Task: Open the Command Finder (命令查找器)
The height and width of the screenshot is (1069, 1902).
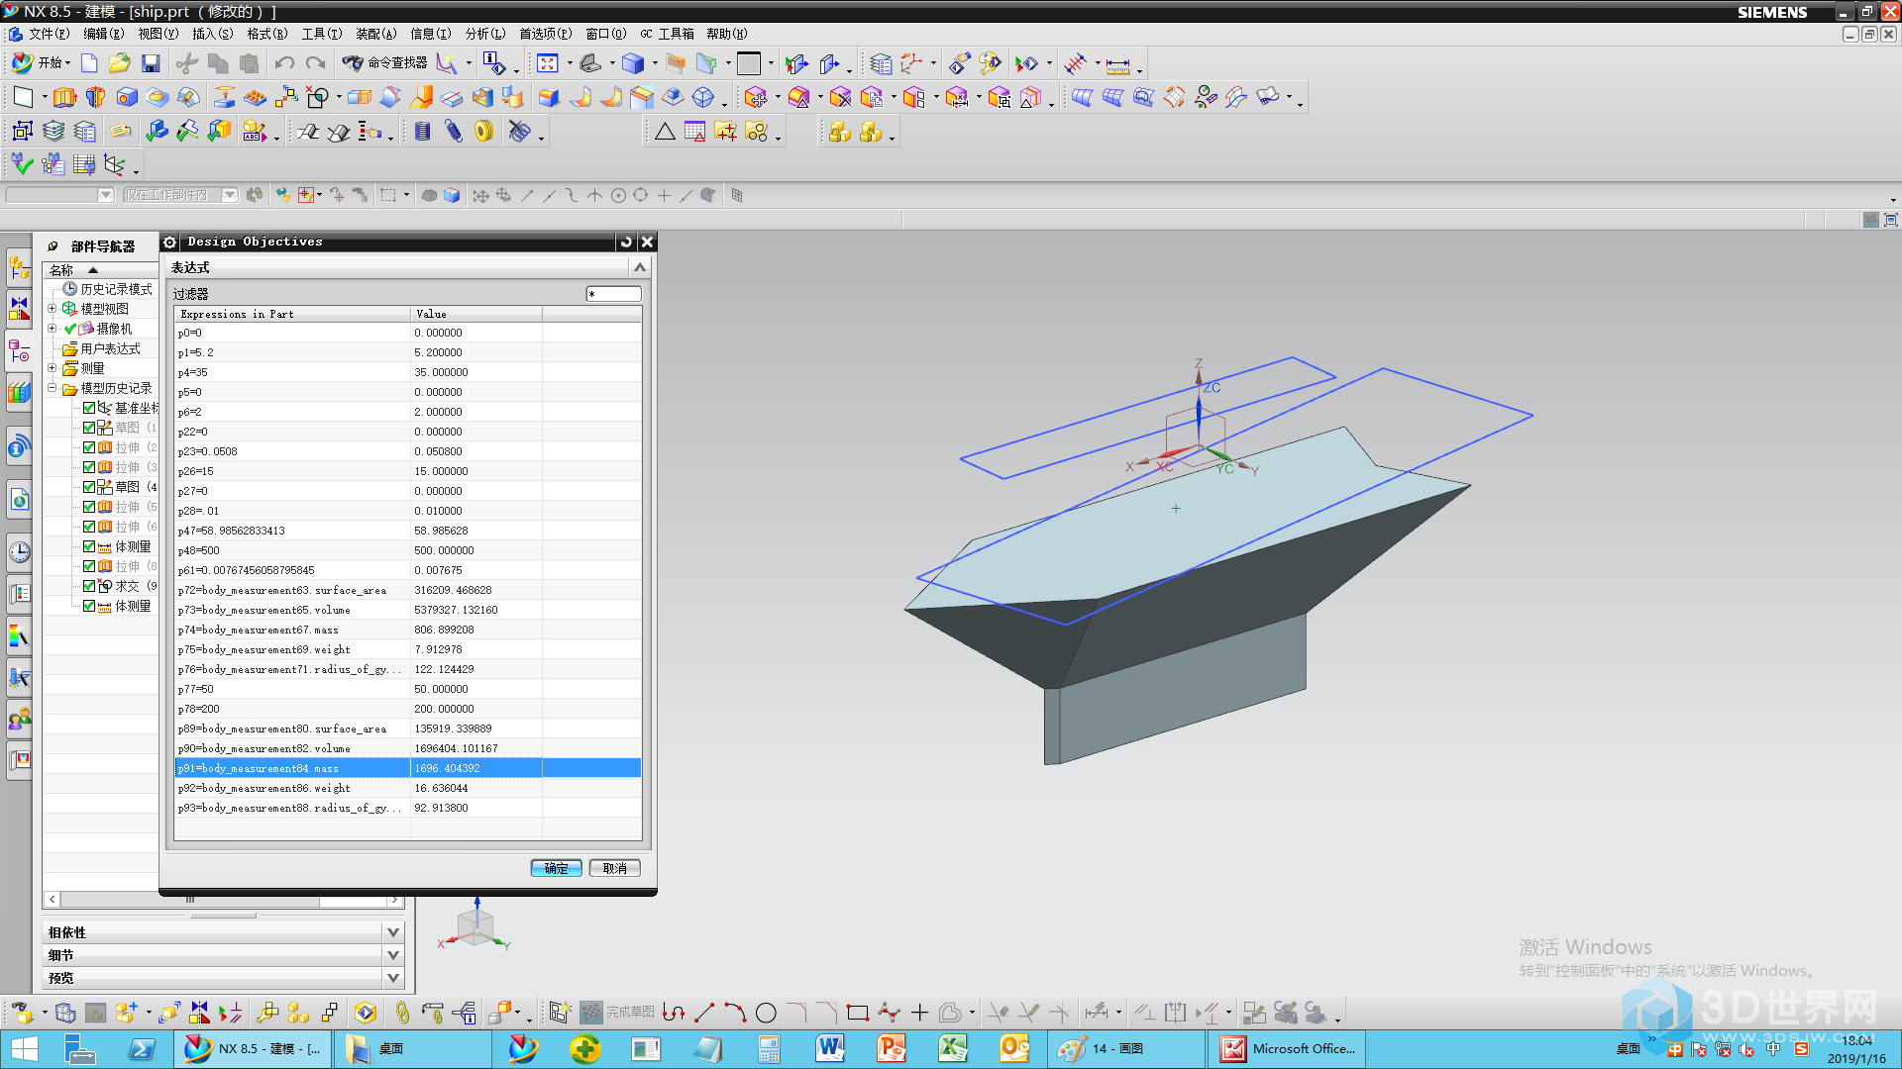Action: [x=384, y=63]
